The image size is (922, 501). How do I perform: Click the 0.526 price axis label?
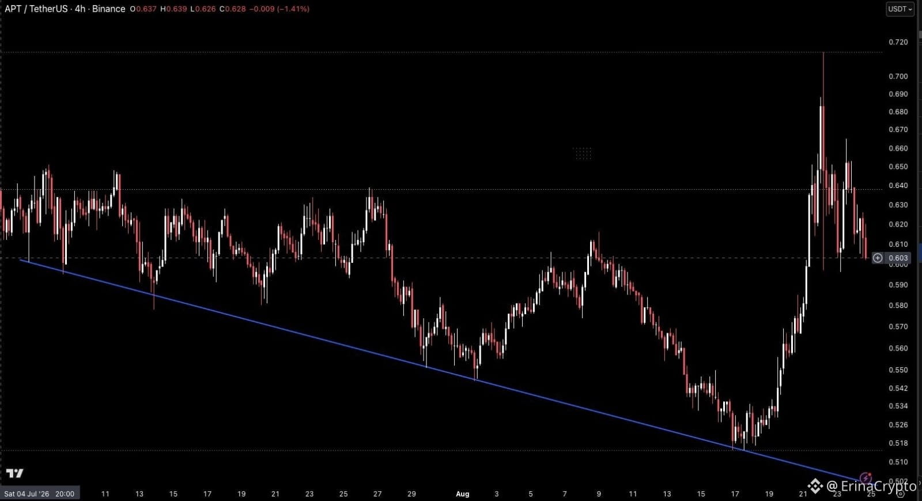pyautogui.click(x=898, y=425)
